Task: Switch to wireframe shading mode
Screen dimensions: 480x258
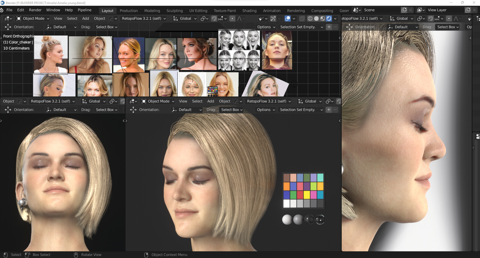Action: (x=310, y=18)
